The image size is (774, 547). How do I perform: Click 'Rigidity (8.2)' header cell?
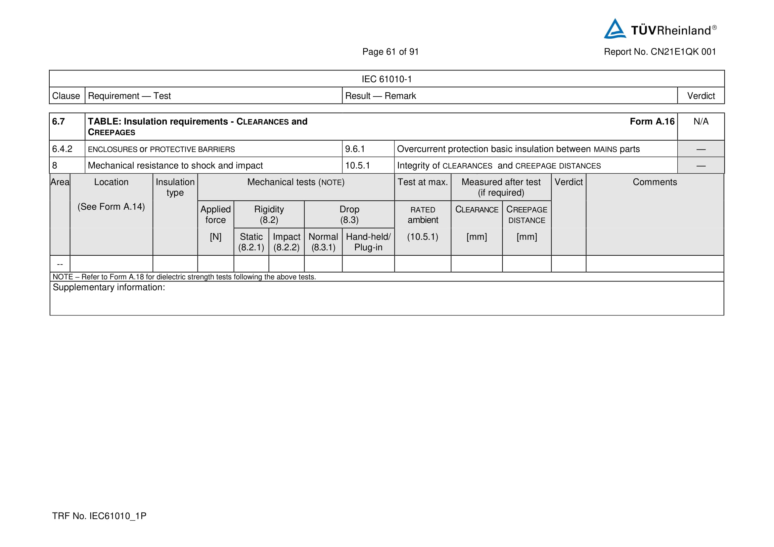point(269,215)
